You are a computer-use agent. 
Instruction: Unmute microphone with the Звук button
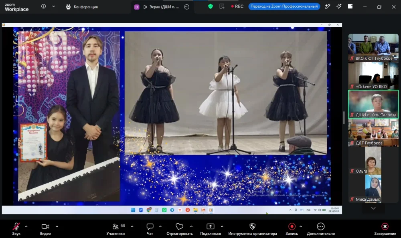coord(16,229)
